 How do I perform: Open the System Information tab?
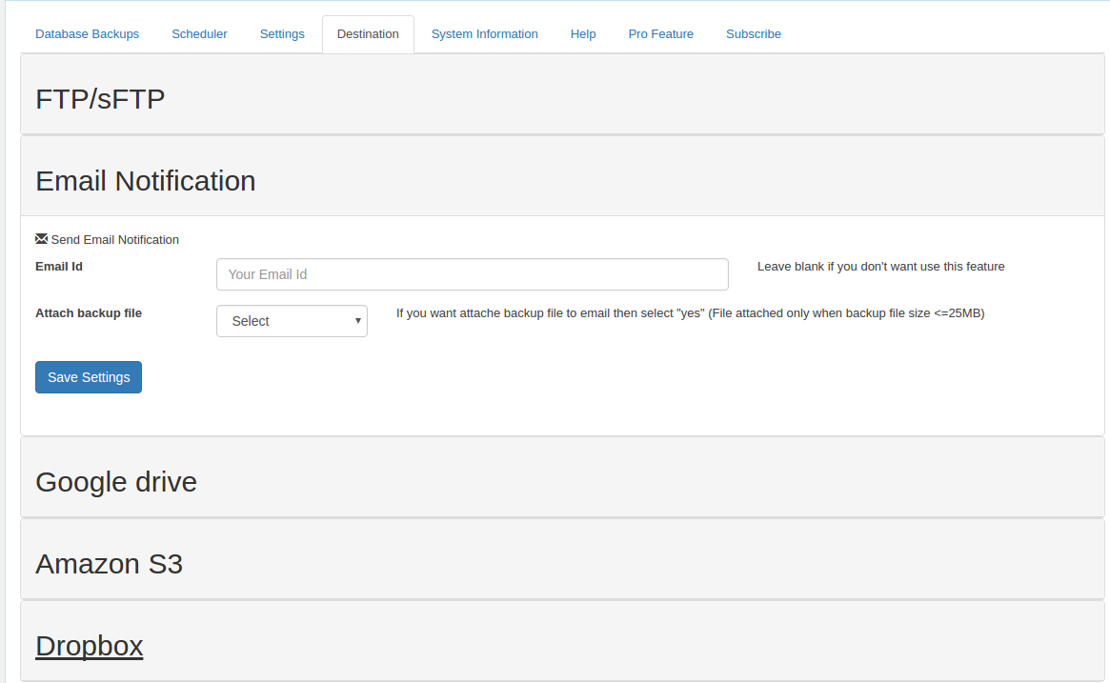485,34
